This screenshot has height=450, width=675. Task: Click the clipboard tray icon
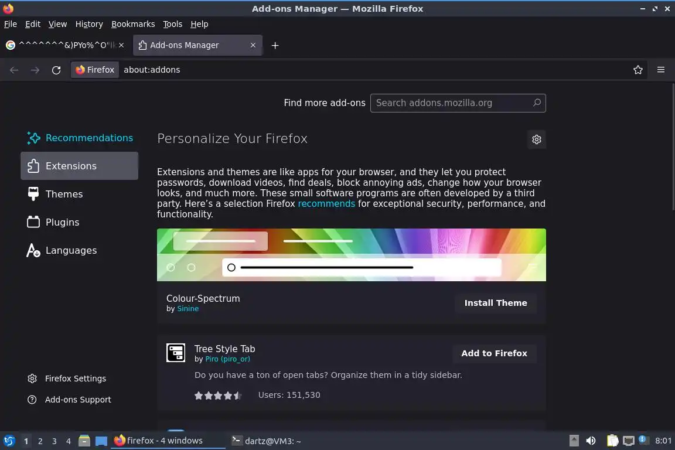[612, 441]
